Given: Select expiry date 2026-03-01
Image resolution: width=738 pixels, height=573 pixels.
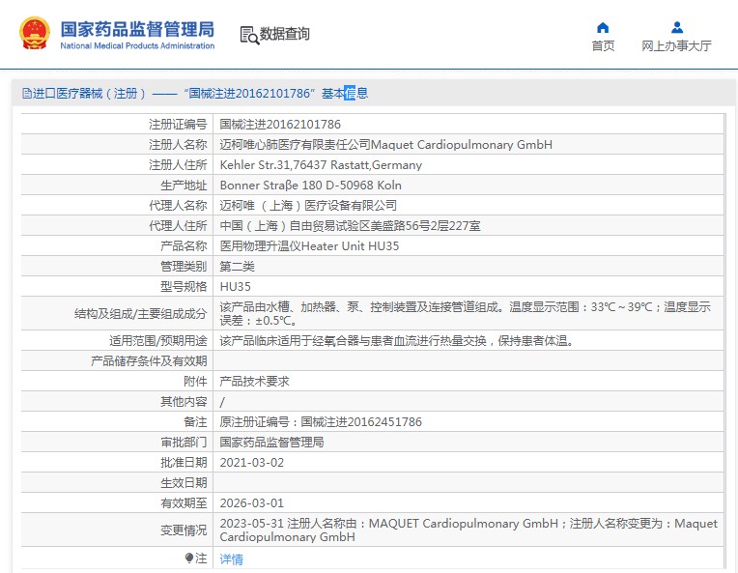Looking at the screenshot, I should click(252, 502).
